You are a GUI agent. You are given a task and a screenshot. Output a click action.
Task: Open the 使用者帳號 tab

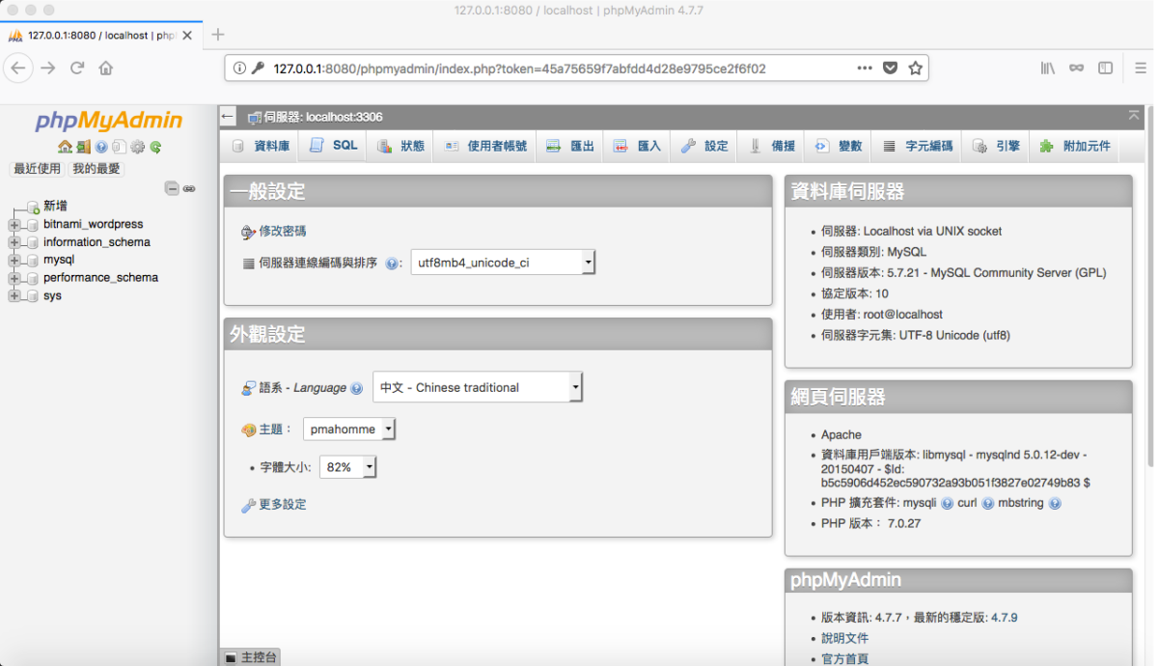tap(484, 146)
